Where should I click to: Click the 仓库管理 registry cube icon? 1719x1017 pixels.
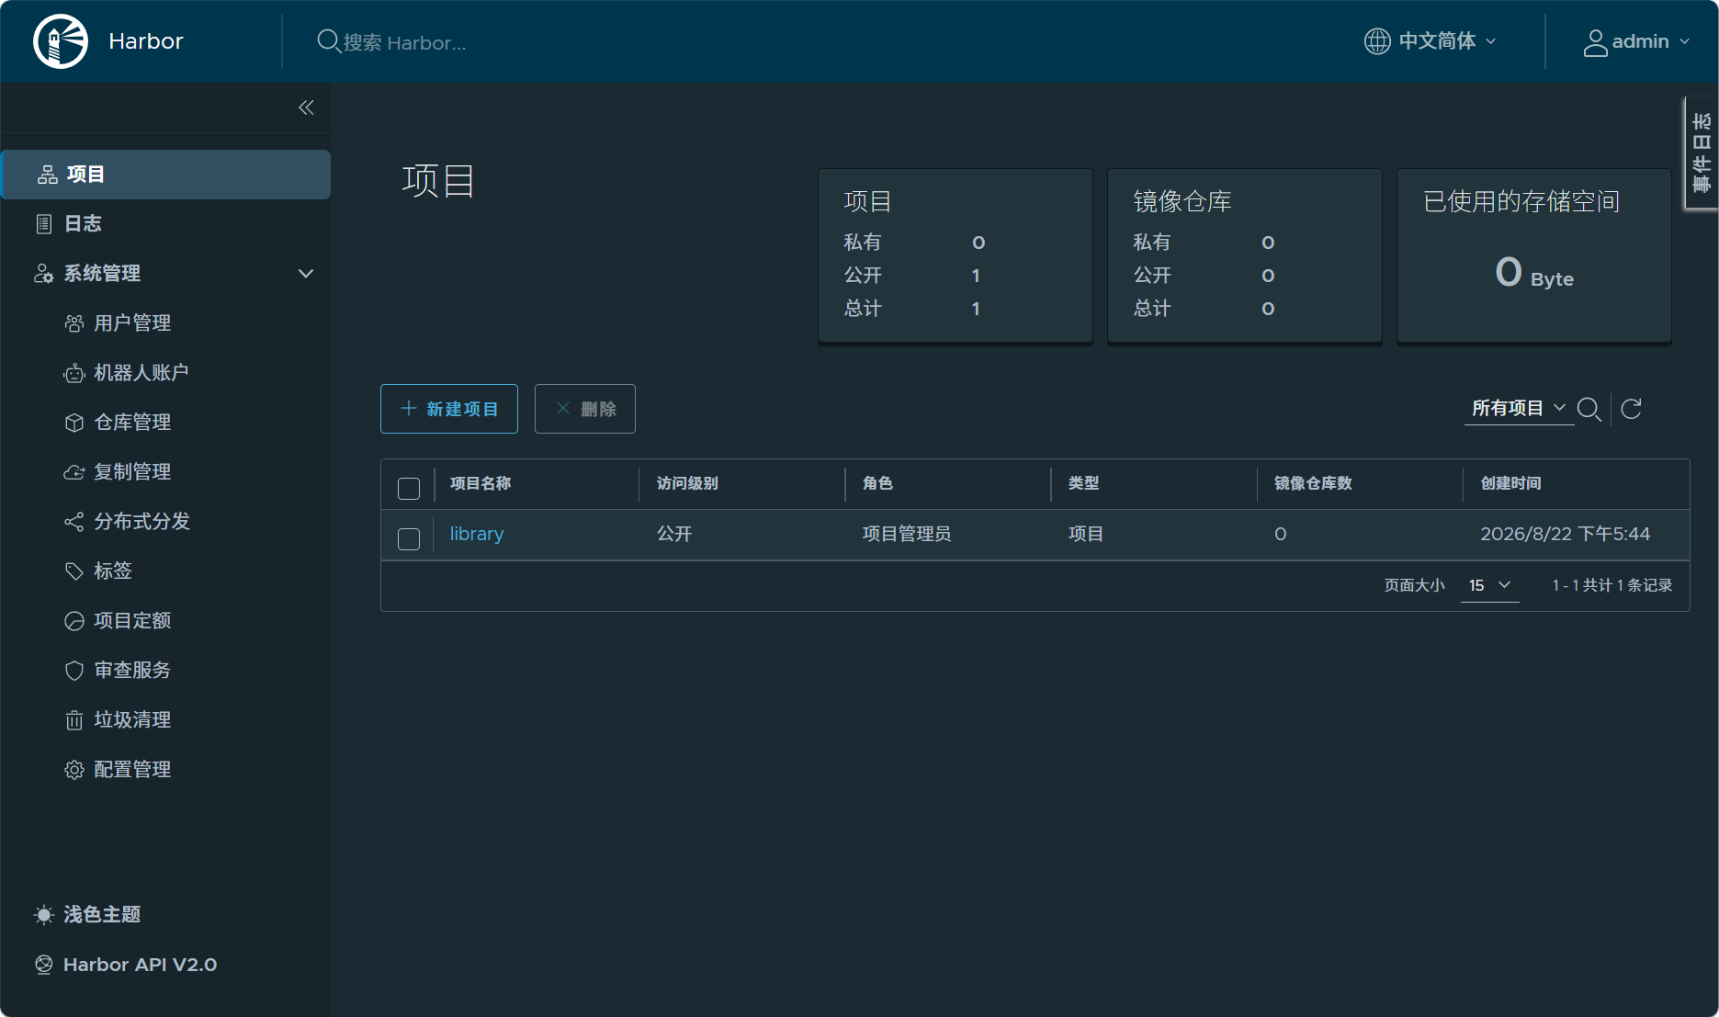74,423
